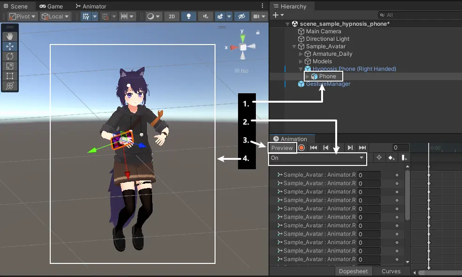Open the On animation clip dropdown
The height and width of the screenshot is (277, 462).
(317, 158)
